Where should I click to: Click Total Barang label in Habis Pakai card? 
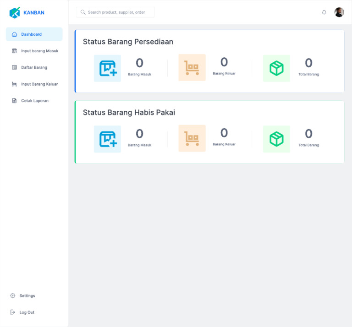(x=308, y=145)
